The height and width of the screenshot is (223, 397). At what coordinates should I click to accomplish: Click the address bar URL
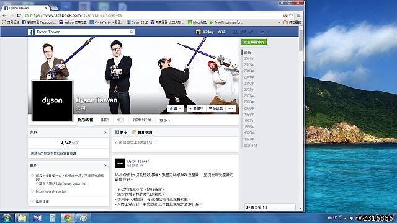(76, 15)
